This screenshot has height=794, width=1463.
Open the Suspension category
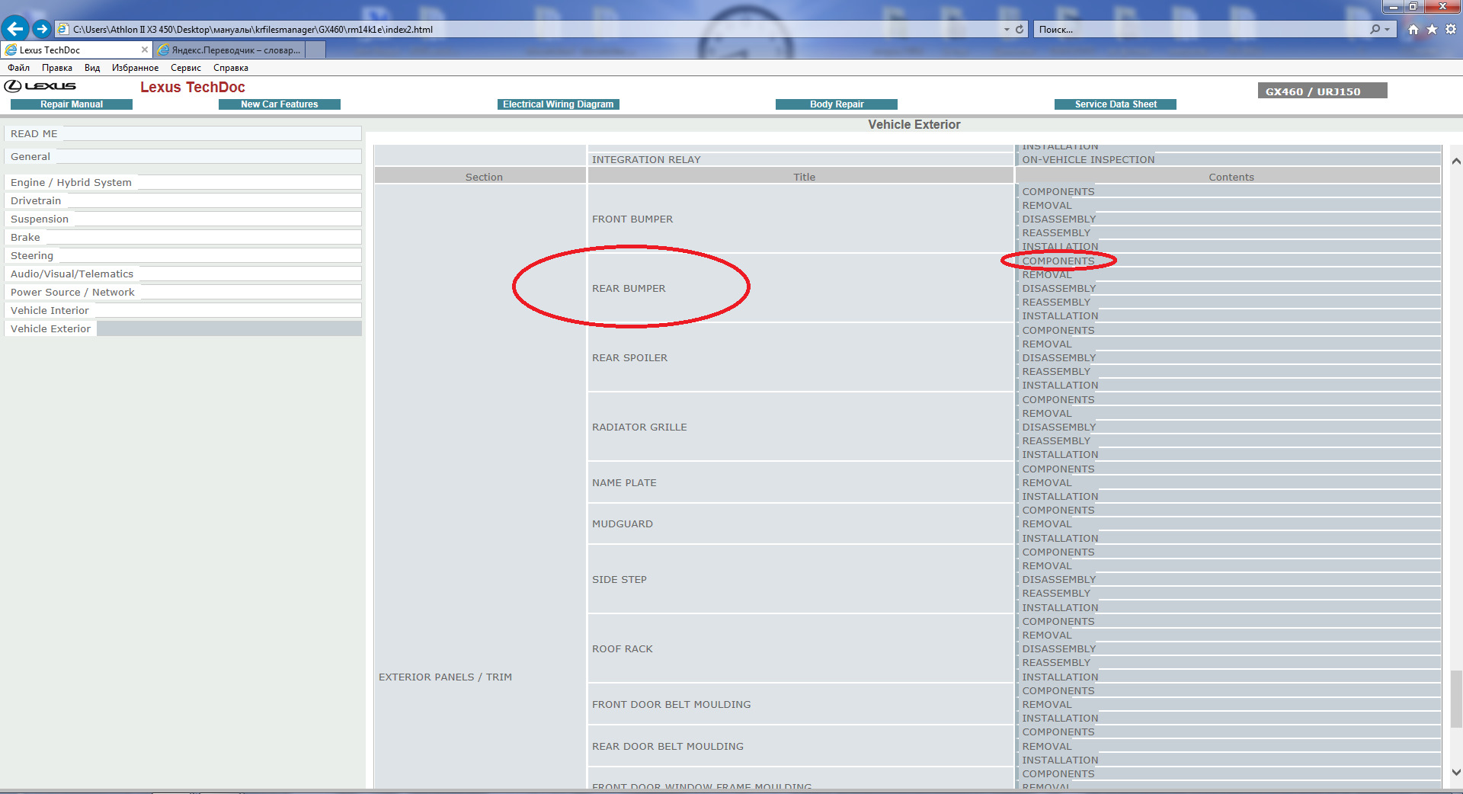point(183,219)
